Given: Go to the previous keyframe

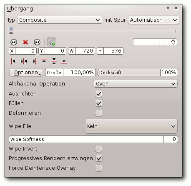Looking at the screenshot, I should (14, 42).
